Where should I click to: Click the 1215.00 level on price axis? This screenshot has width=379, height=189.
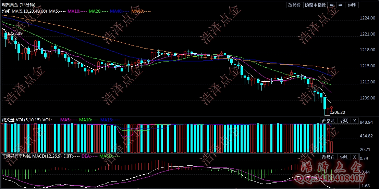[369, 66]
